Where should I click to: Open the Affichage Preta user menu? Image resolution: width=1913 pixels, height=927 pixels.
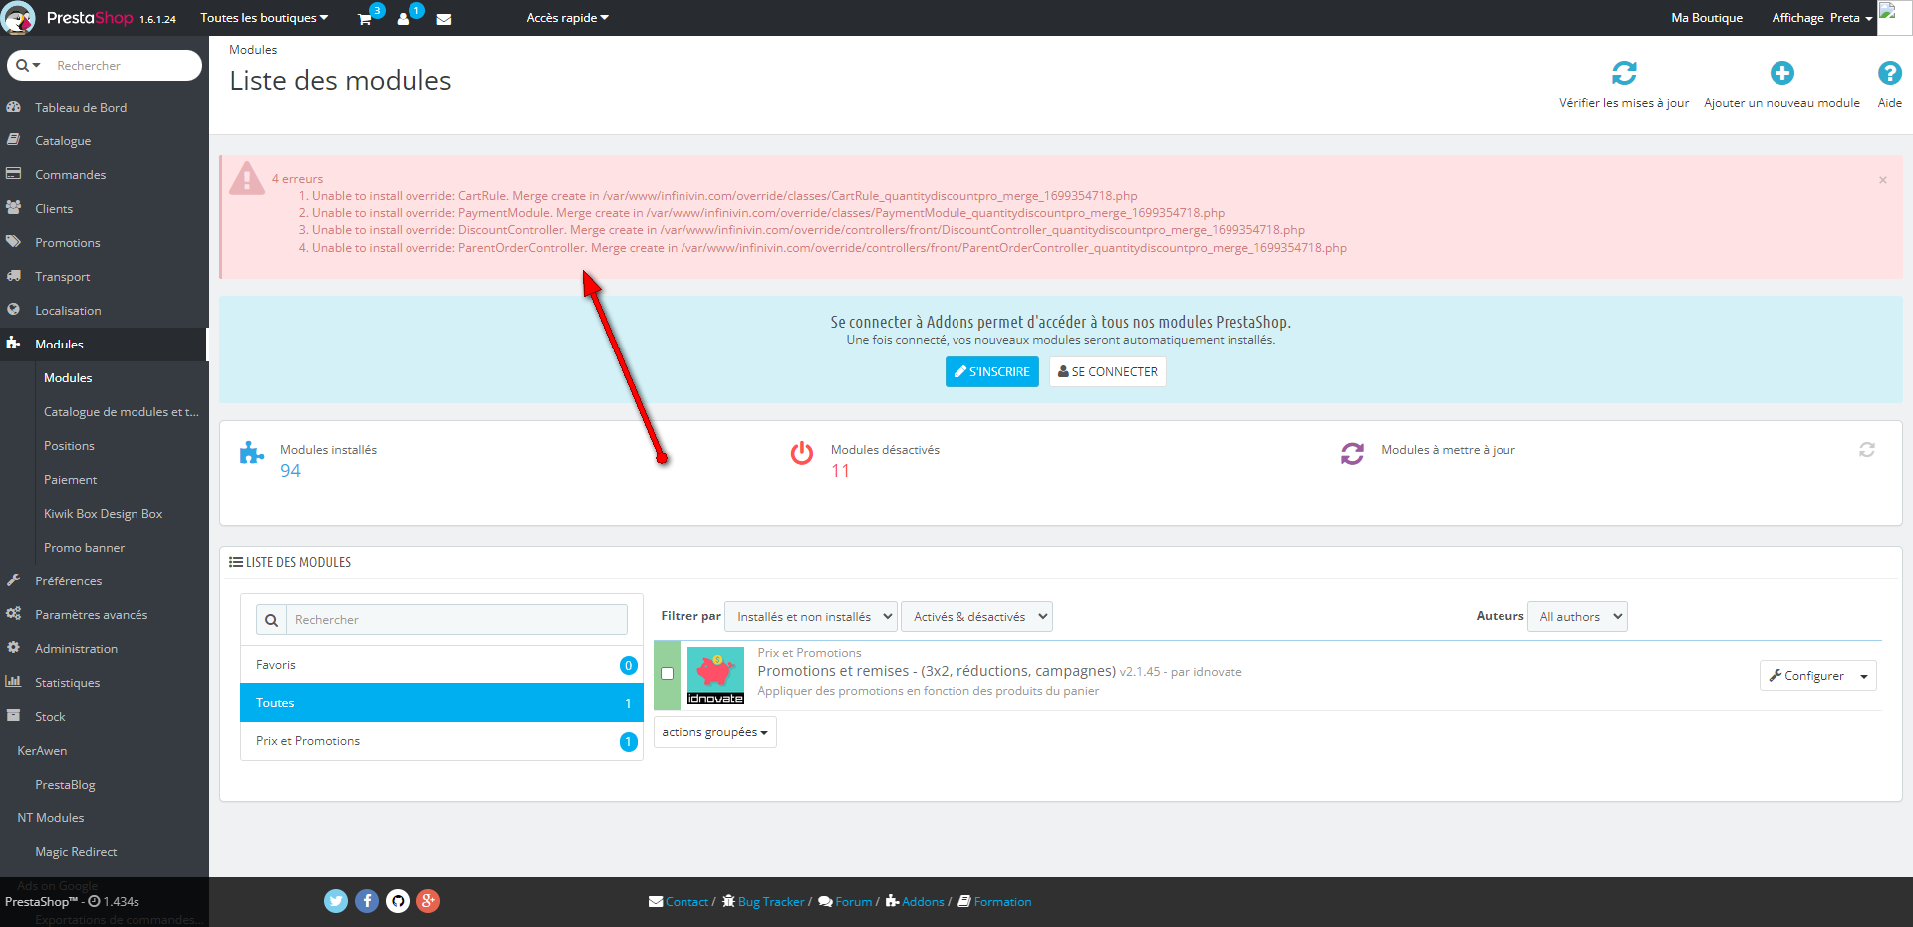1822,18
